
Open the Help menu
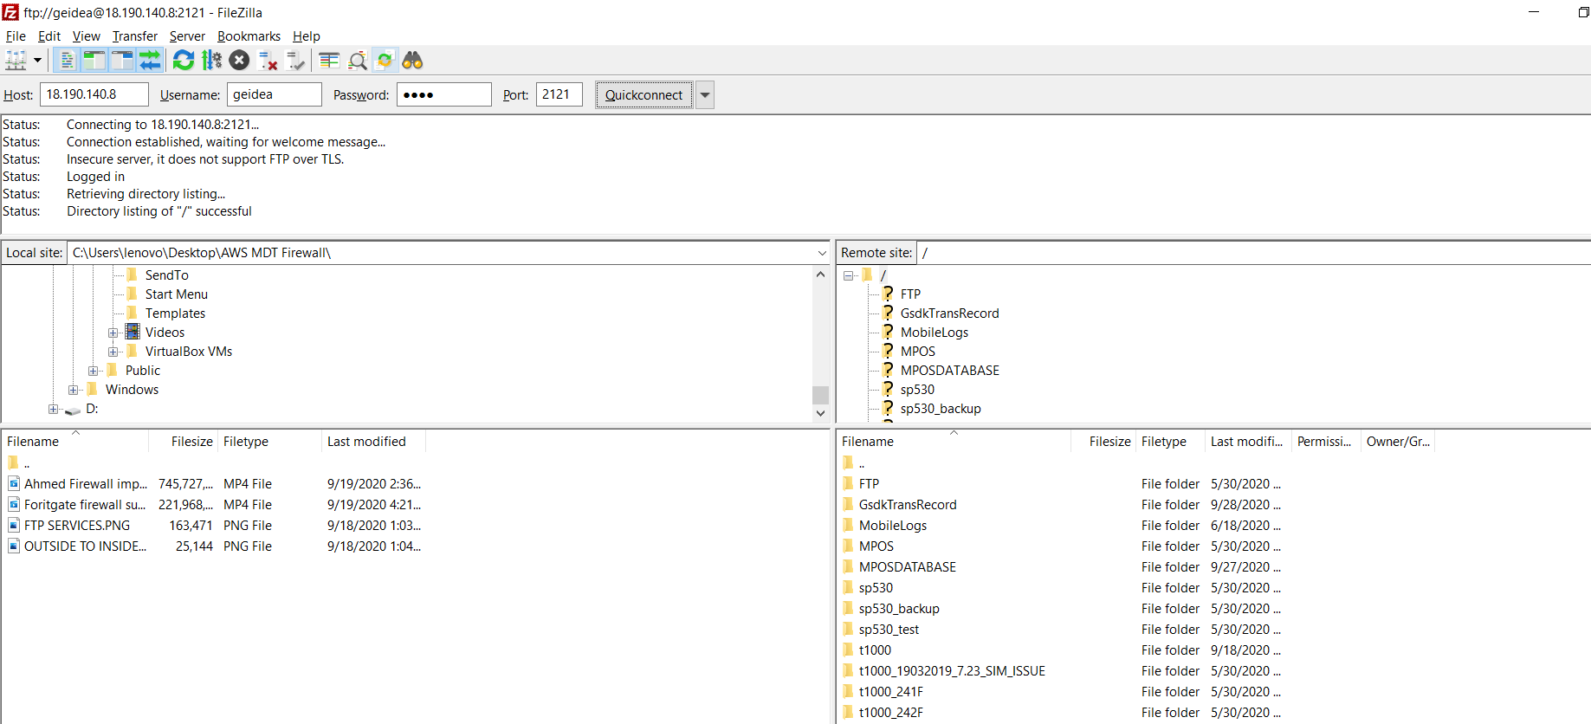pyautogui.click(x=307, y=36)
